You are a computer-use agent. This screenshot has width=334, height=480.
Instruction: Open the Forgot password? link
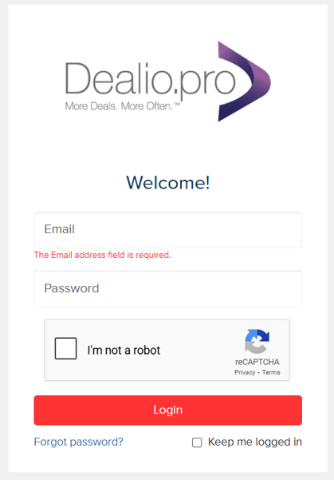pyautogui.click(x=79, y=442)
